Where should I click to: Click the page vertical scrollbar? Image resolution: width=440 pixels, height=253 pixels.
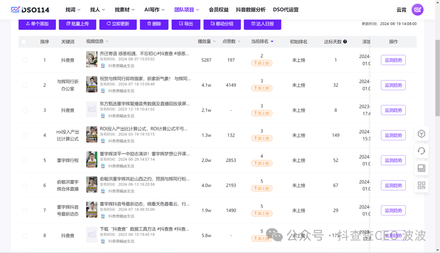coord(438,78)
